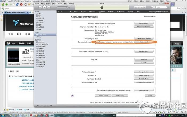The image size is (187, 117).
Task: Click Change Country or Region button
Action: (x=144, y=38)
